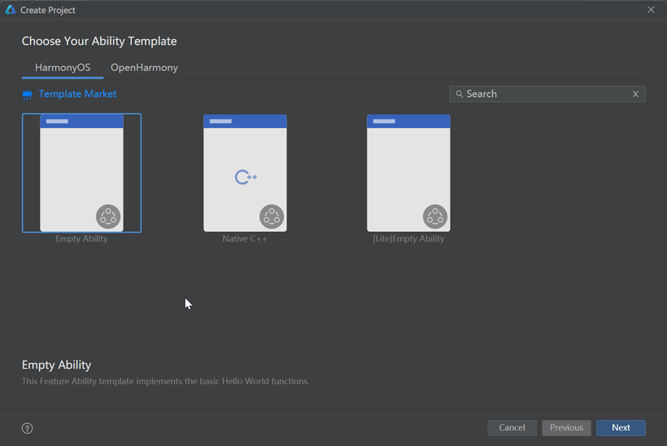Open the help question mark icon

click(27, 428)
